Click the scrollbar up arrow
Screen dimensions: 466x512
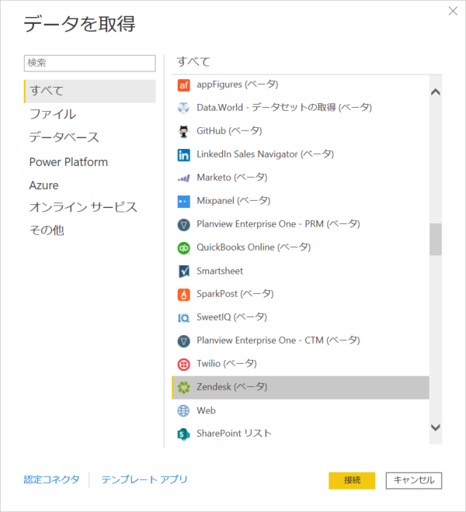(x=436, y=92)
